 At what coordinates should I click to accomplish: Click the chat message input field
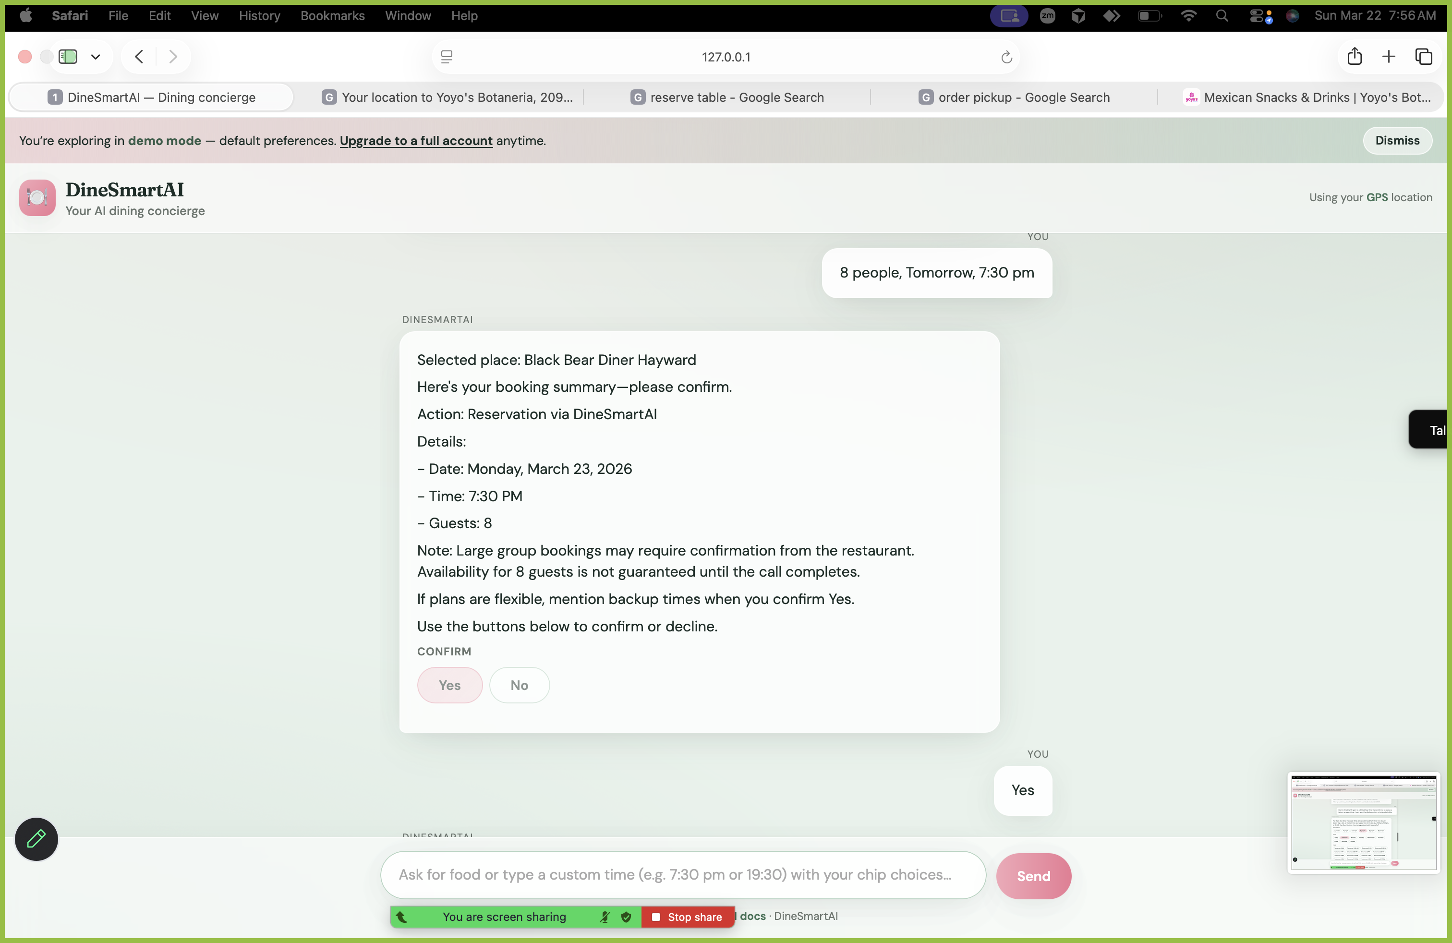click(682, 875)
